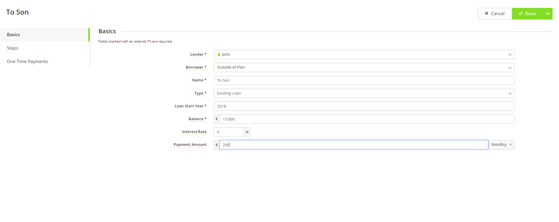Click the Payment Amount field showing 200
Image resolution: width=559 pixels, height=222 pixels.
click(354, 145)
